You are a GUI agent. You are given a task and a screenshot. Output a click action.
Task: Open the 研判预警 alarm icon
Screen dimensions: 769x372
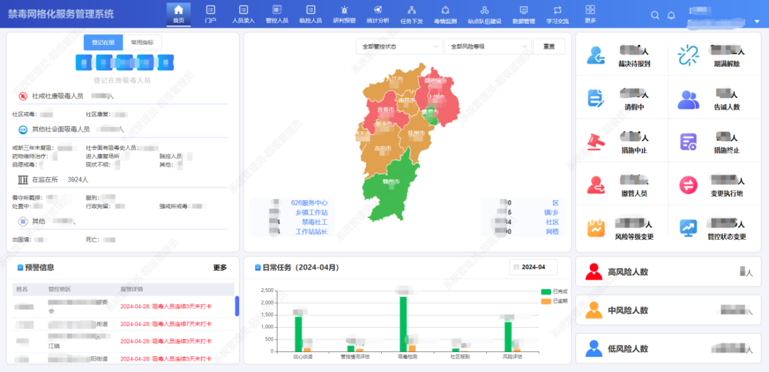[344, 10]
